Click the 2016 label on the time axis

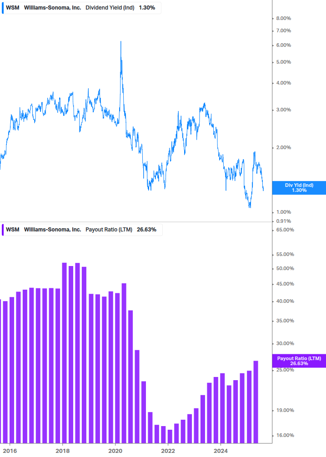(x=10, y=451)
